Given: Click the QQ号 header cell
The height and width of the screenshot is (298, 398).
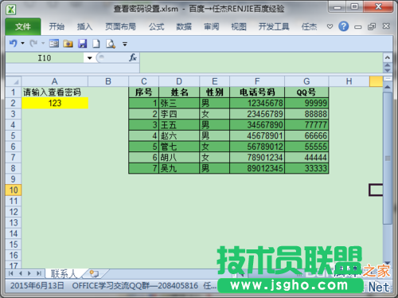Looking at the screenshot, I should [x=306, y=92].
